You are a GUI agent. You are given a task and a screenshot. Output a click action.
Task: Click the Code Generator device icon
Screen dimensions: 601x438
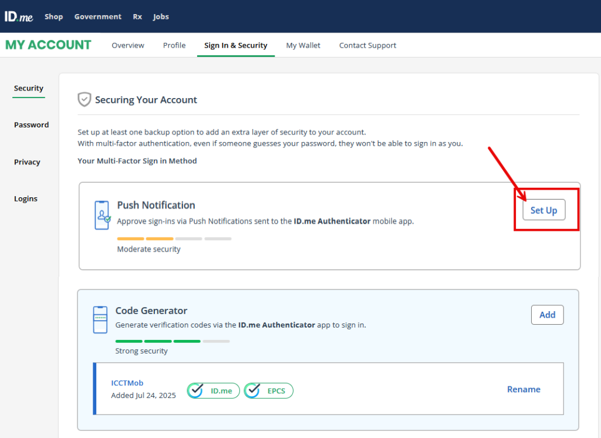[100, 320]
